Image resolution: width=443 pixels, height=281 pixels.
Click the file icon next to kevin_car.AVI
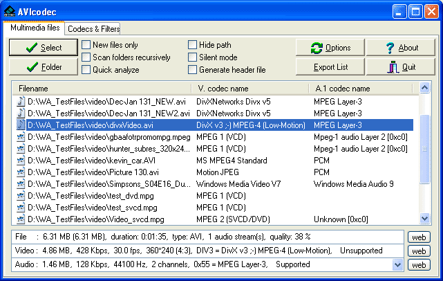point(21,161)
